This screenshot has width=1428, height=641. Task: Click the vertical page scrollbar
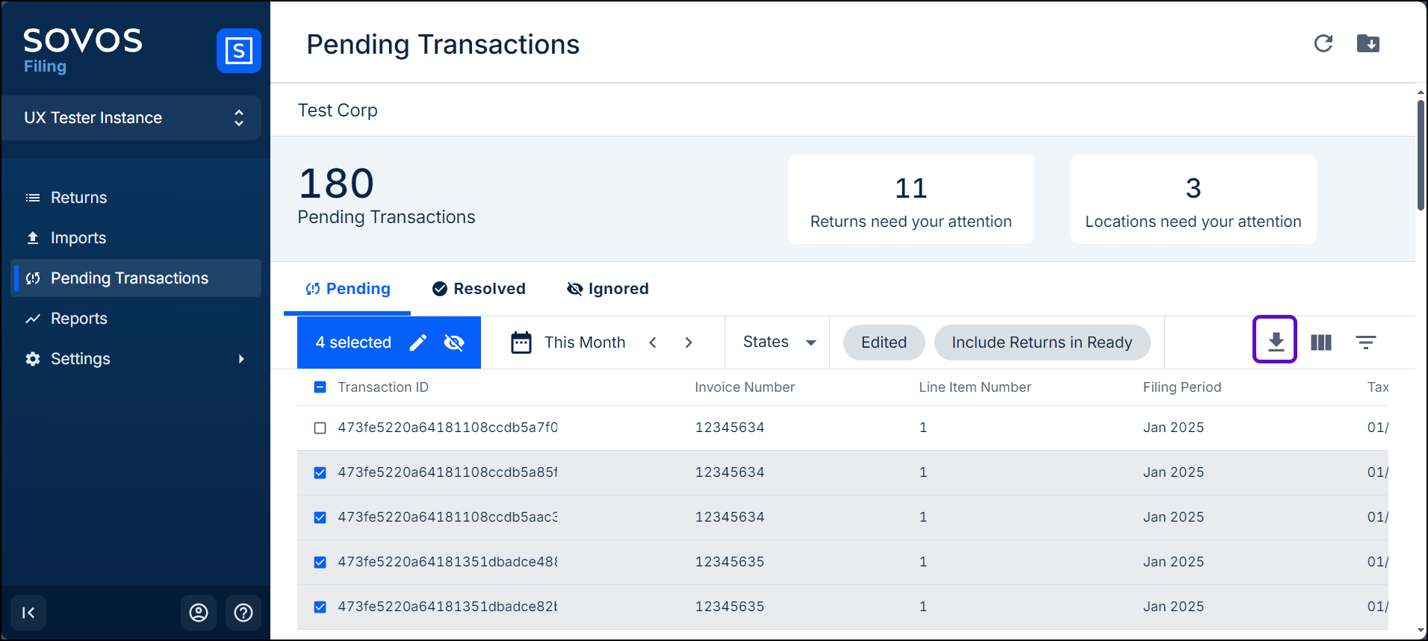click(x=1421, y=155)
